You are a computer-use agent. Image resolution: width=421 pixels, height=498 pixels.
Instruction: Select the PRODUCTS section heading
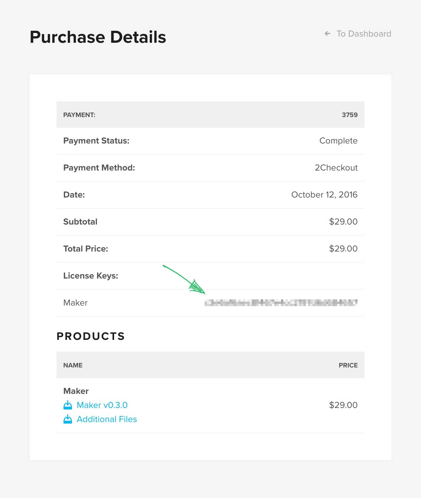tap(90, 336)
